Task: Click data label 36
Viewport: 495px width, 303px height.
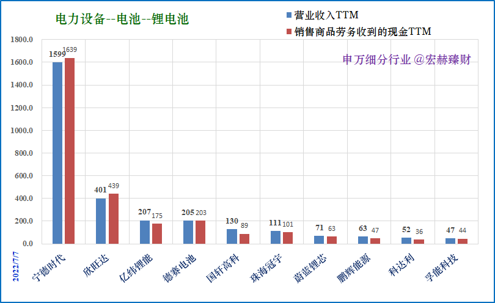Action: point(419,232)
